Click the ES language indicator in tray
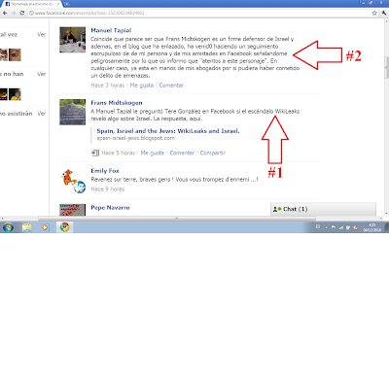Viewport: 389px width, 376px height. (318, 227)
